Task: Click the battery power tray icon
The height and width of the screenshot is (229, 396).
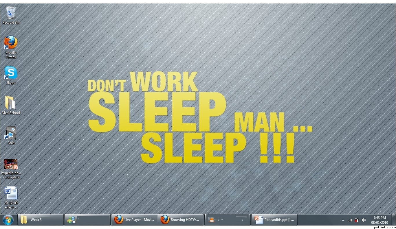Action: [357, 220]
